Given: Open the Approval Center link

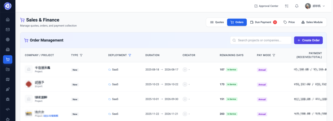Looking at the screenshot, I should click(x=266, y=6).
